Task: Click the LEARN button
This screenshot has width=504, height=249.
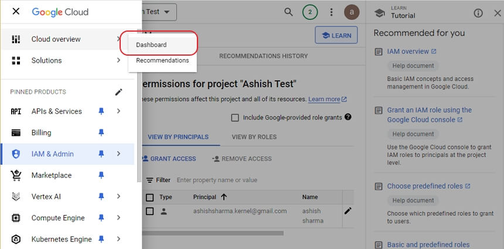Action: click(336, 35)
